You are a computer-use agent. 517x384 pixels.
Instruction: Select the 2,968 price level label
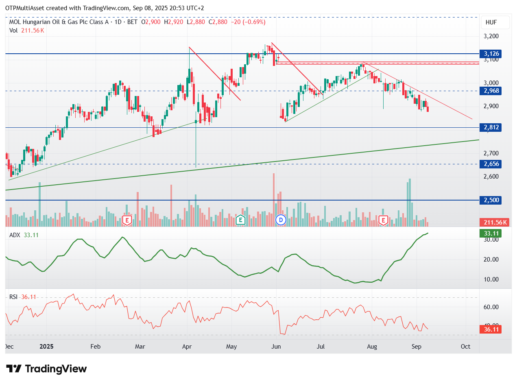pos(490,91)
